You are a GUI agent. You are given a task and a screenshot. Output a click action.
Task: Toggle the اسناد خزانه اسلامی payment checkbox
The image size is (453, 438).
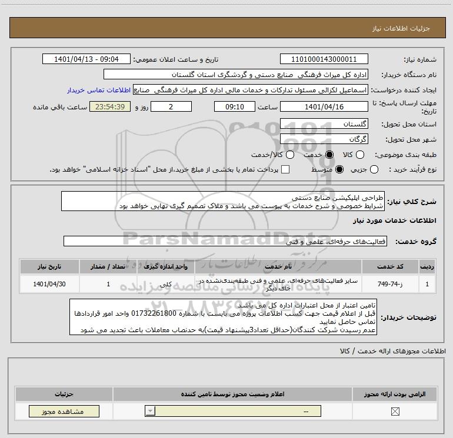(x=285, y=169)
